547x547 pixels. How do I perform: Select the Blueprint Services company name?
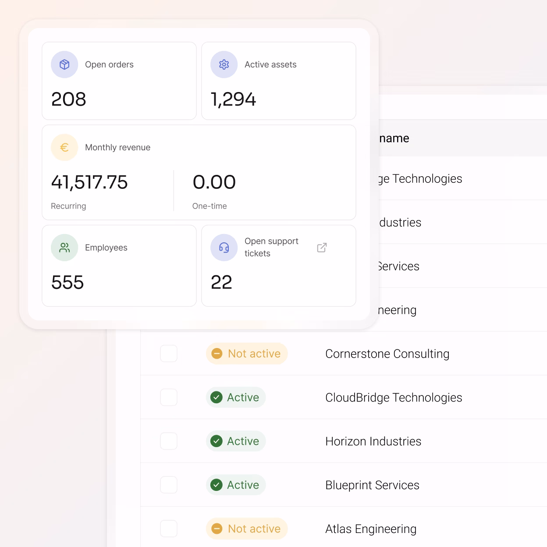pos(373,485)
